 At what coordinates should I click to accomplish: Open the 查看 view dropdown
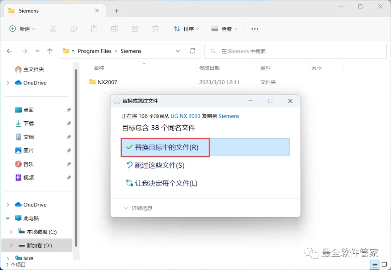224,29
